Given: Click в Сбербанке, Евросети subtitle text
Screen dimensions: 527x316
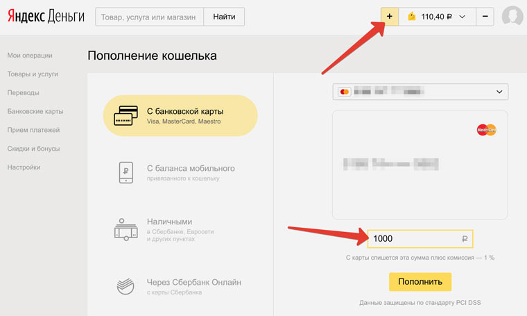Looking at the screenshot, I should (180, 232).
